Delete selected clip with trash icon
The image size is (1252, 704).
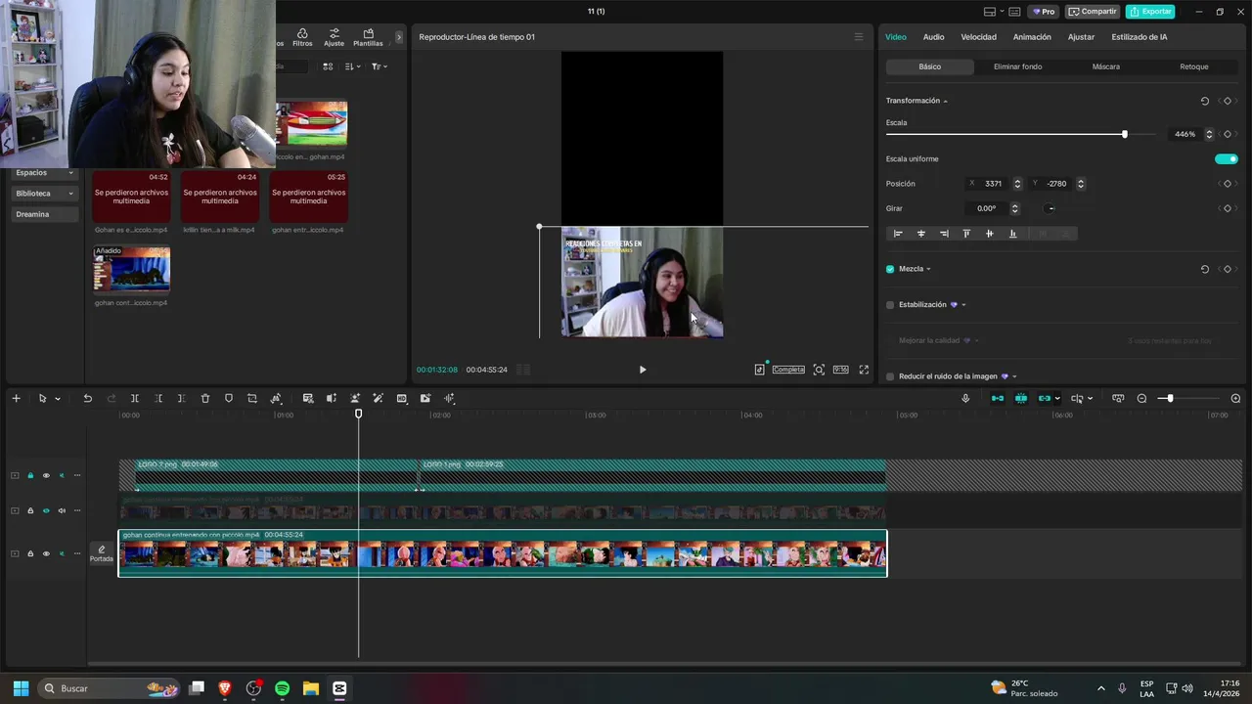point(205,398)
